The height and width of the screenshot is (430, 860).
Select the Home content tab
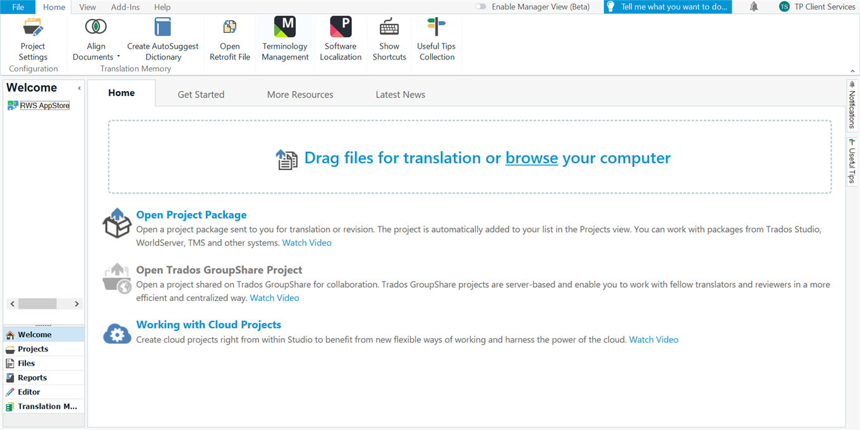pyautogui.click(x=121, y=93)
